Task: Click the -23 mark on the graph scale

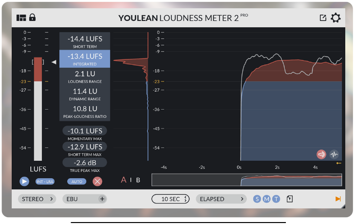Action: 157,81
